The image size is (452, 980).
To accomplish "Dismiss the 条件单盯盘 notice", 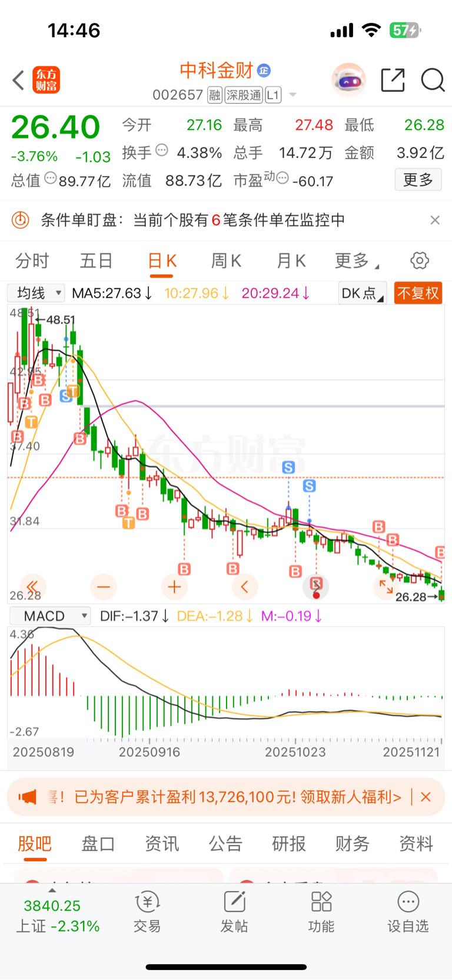I will [435, 220].
